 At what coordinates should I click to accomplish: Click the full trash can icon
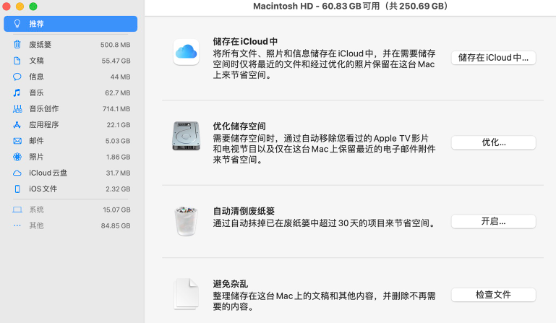(186, 221)
